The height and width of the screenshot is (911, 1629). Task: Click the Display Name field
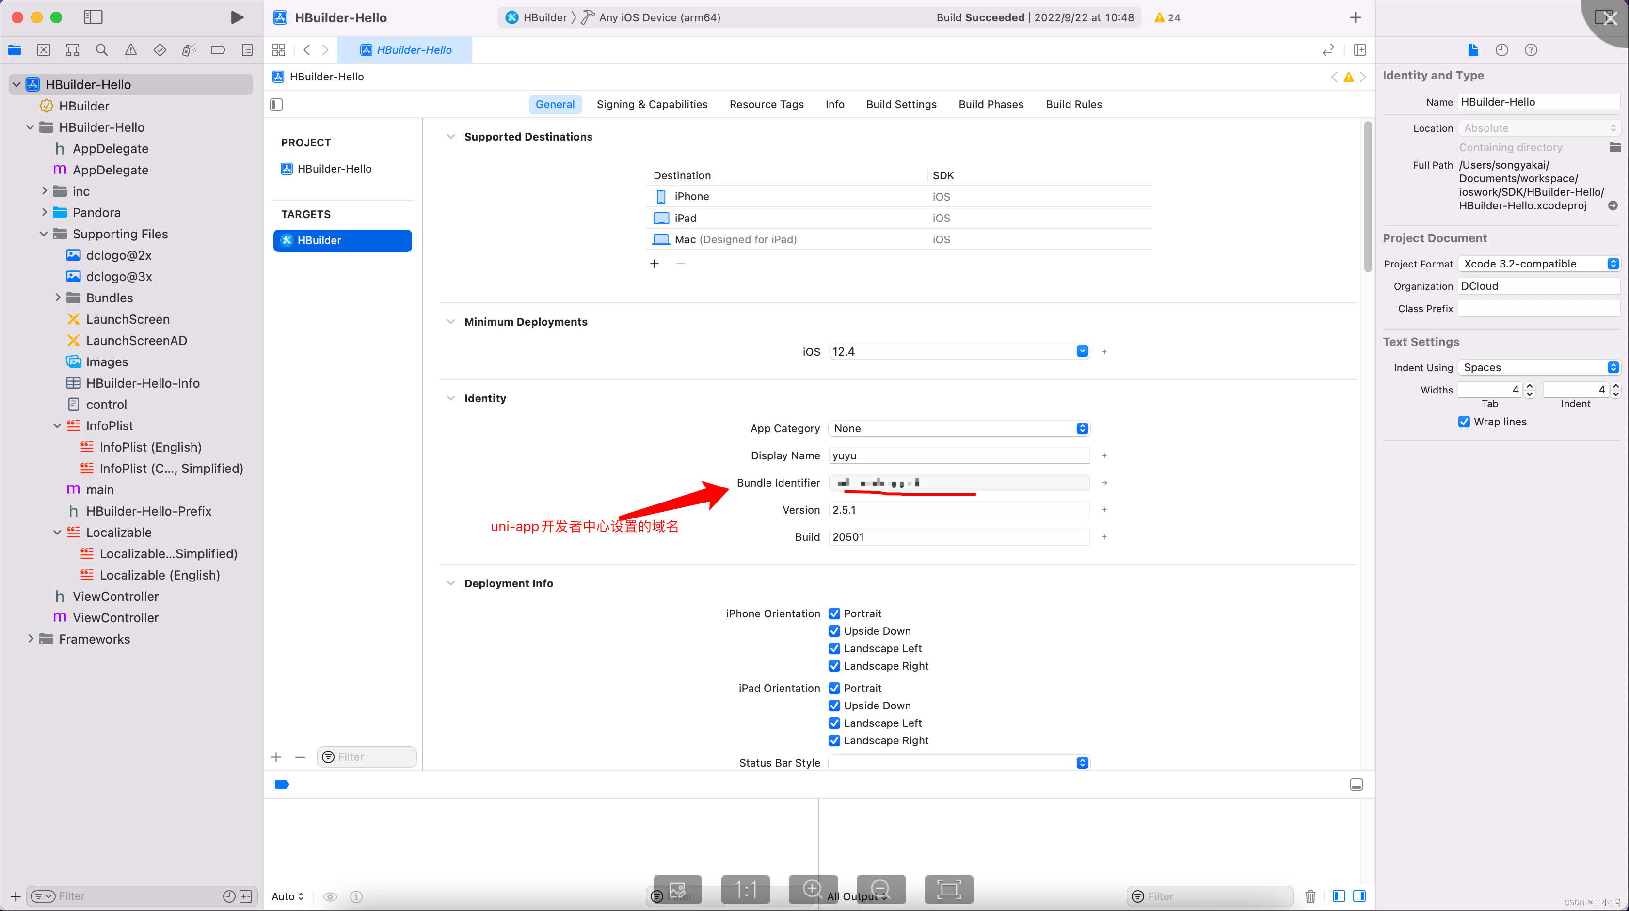(958, 456)
